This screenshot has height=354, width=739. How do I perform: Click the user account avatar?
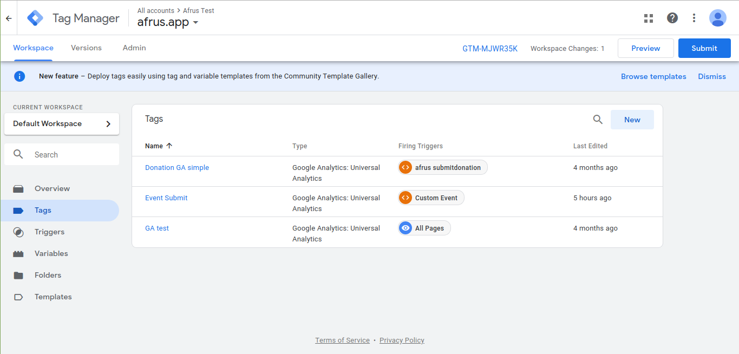pos(718,18)
